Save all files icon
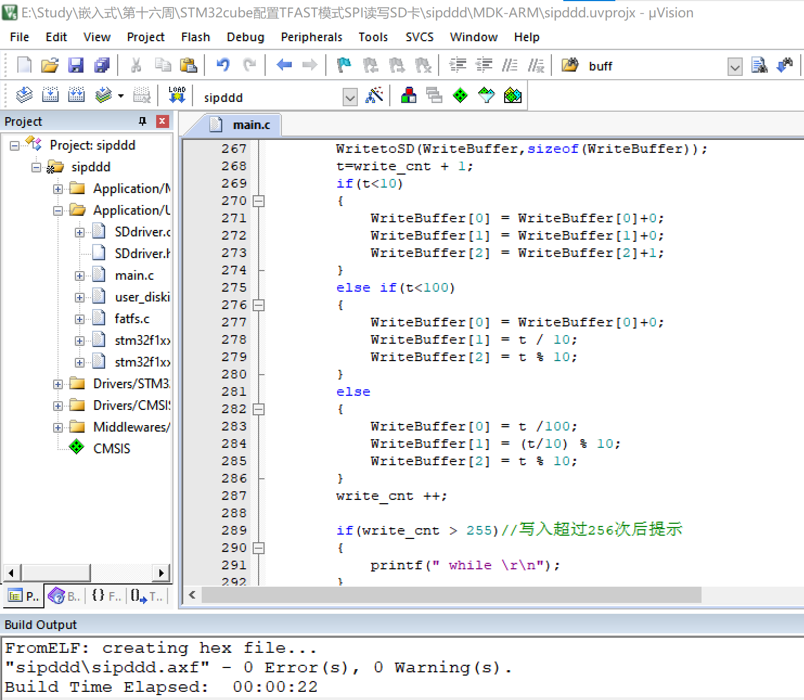 click(102, 66)
